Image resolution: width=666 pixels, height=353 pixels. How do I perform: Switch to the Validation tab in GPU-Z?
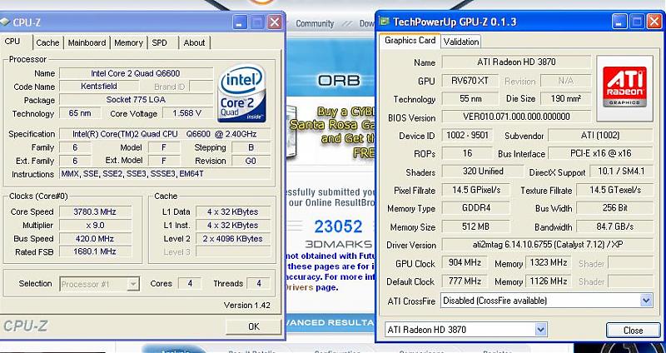pos(461,41)
